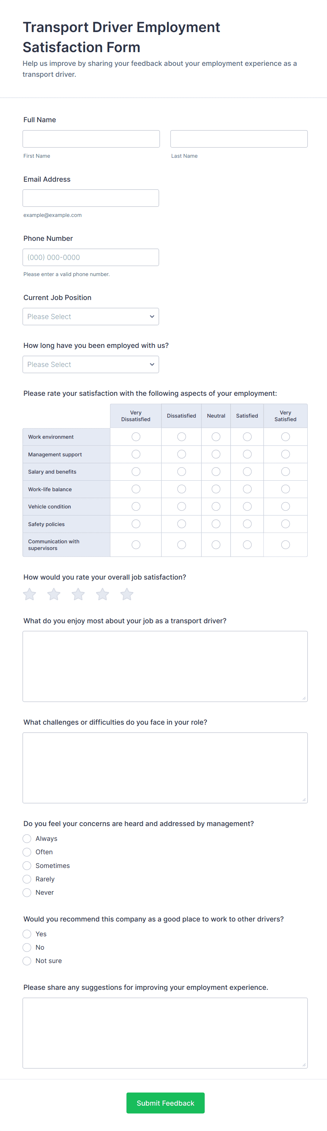Choose Not sure for company recommendation

(x=27, y=961)
